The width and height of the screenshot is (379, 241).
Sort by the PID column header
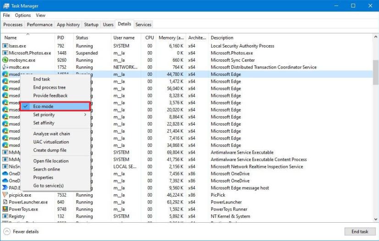tap(64, 37)
